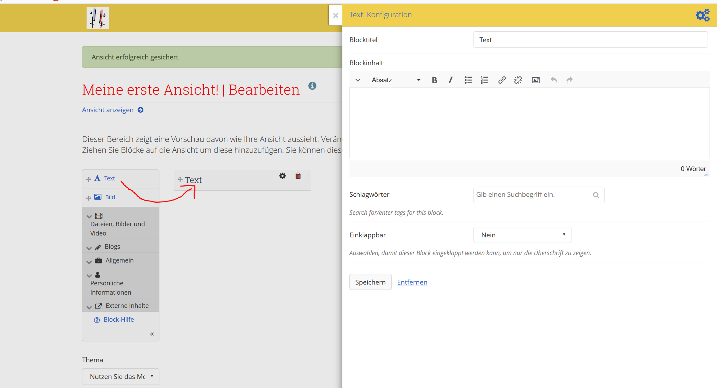Apply italic formatting in editor
717x388 pixels.
point(450,80)
